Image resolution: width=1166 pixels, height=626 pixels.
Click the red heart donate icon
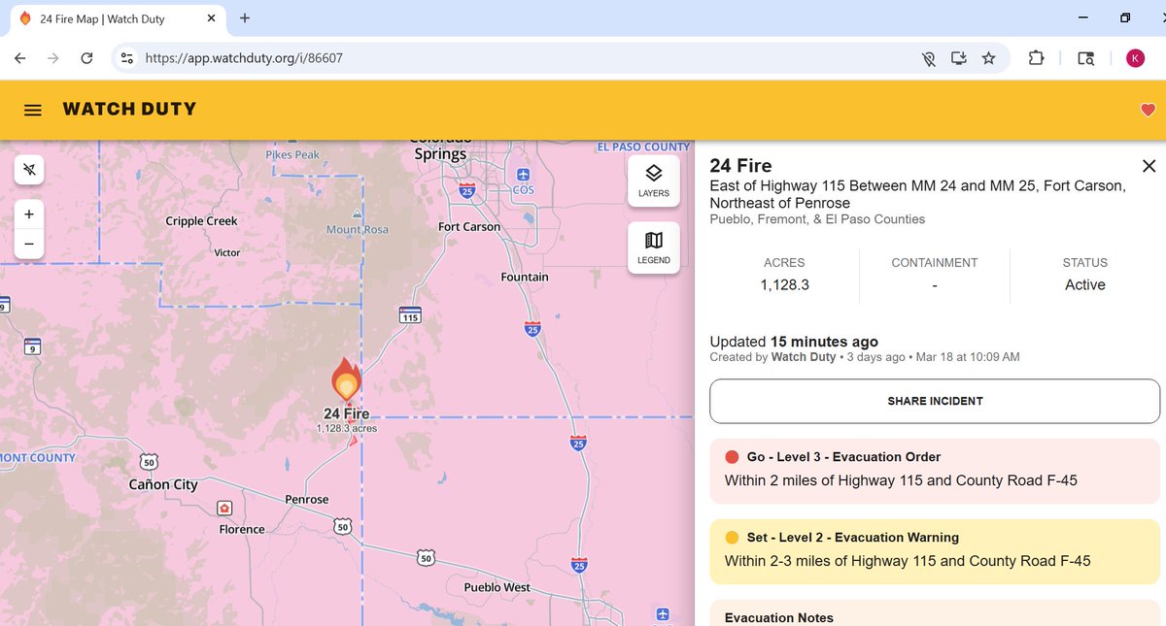[1148, 110]
